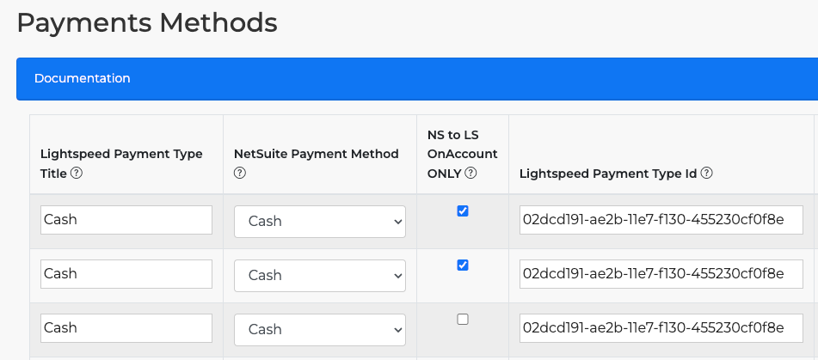The image size is (818, 360).
Task: Click second row Payment Type Id field
Action: [x=661, y=274]
